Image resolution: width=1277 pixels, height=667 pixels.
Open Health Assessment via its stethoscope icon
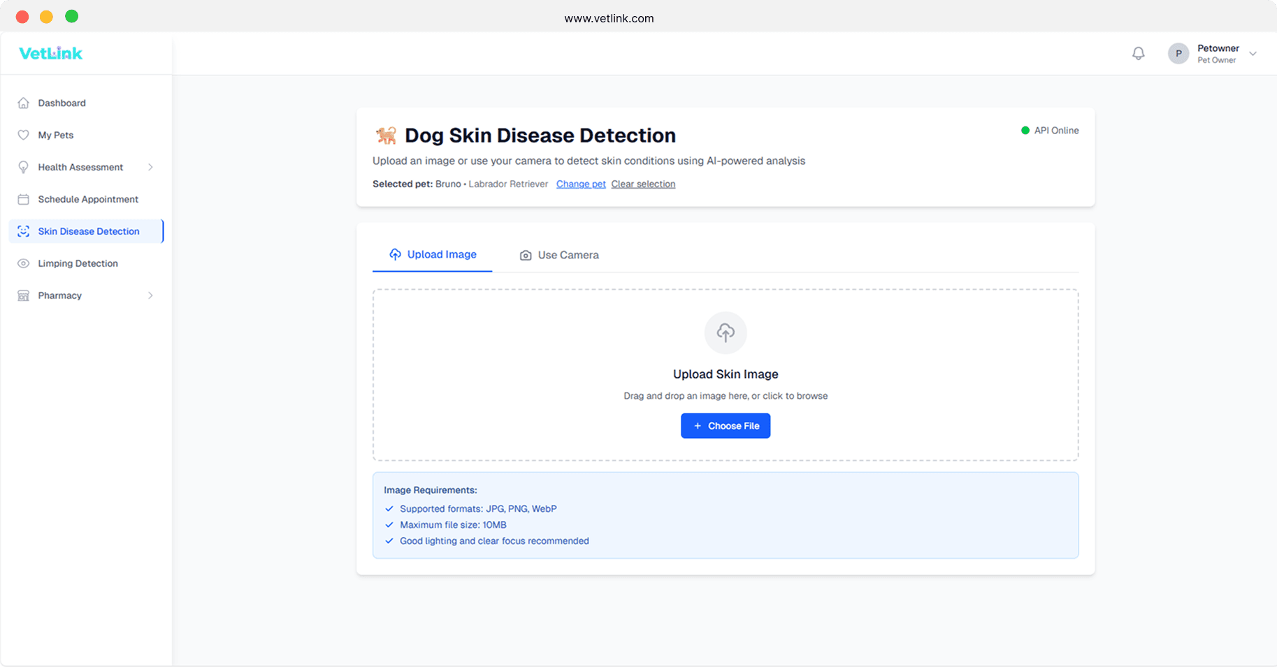coord(23,167)
